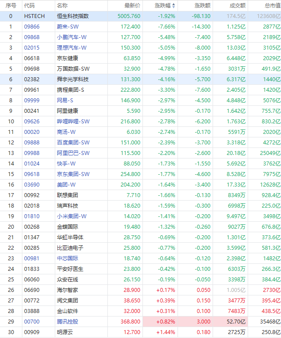The width and height of the screenshot is (281, 338).
Task: Open stock code 03690 link
Action: pyautogui.click(x=32, y=185)
